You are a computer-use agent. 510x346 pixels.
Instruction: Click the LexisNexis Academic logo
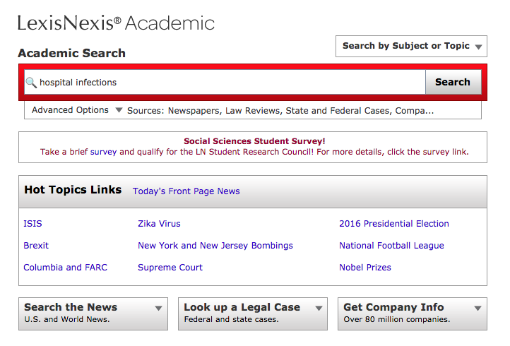tap(116, 23)
